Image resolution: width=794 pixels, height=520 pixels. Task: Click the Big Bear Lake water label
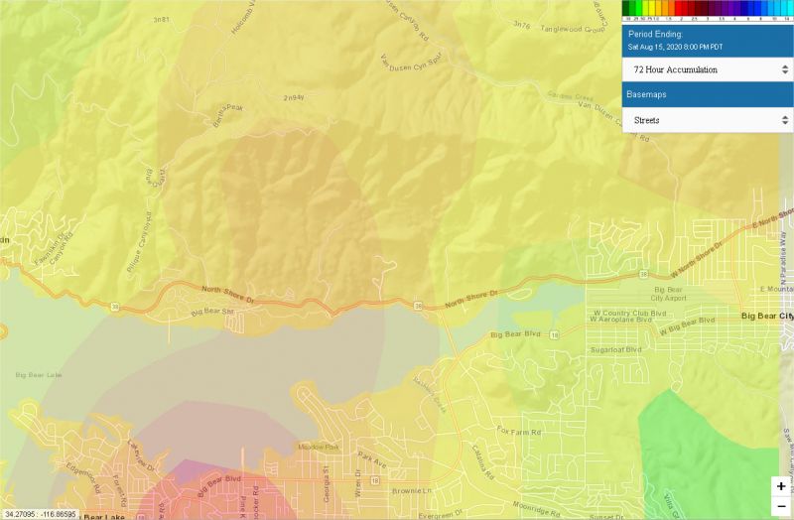click(x=39, y=375)
